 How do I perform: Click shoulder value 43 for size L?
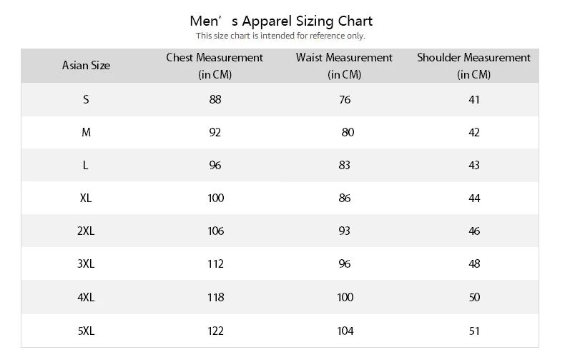(474, 165)
